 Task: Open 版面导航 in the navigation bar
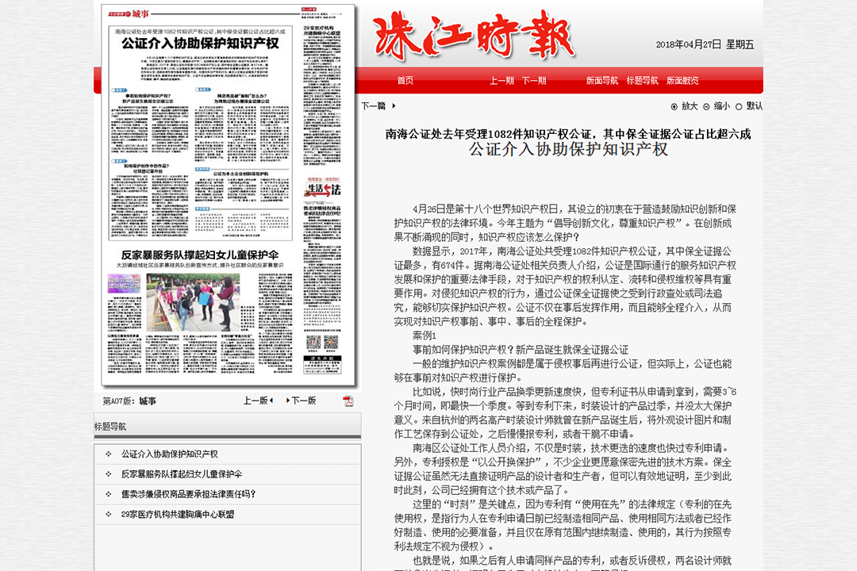tap(601, 81)
